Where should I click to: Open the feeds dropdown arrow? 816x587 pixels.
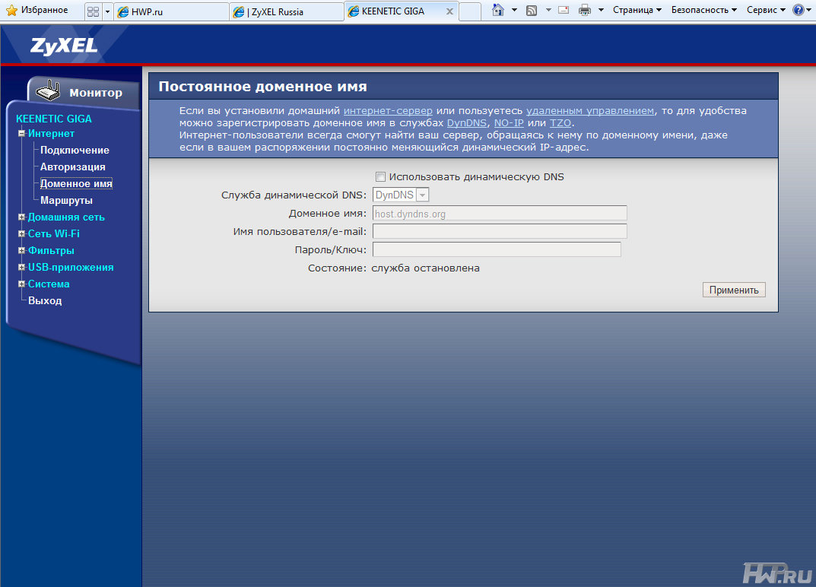coord(548,10)
